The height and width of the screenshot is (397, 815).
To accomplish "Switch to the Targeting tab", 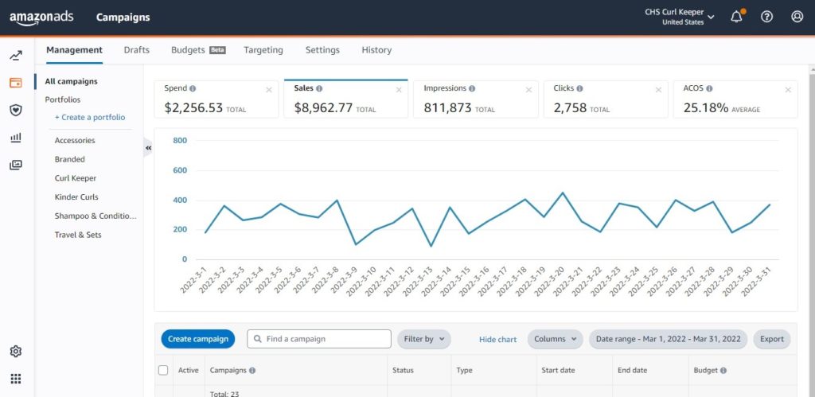I will tap(263, 50).
